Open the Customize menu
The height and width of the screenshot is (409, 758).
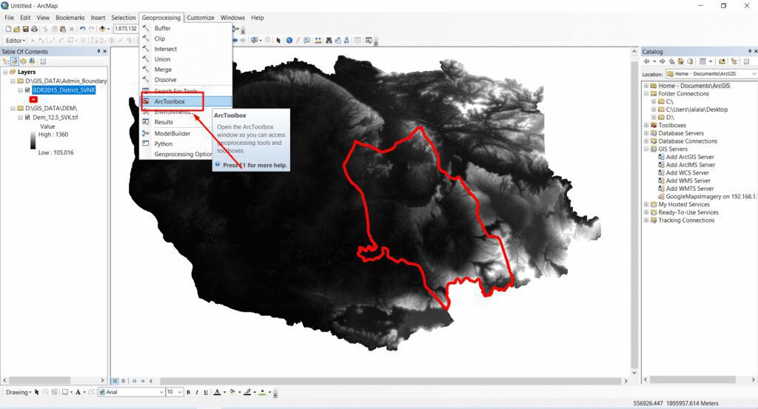[200, 18]
